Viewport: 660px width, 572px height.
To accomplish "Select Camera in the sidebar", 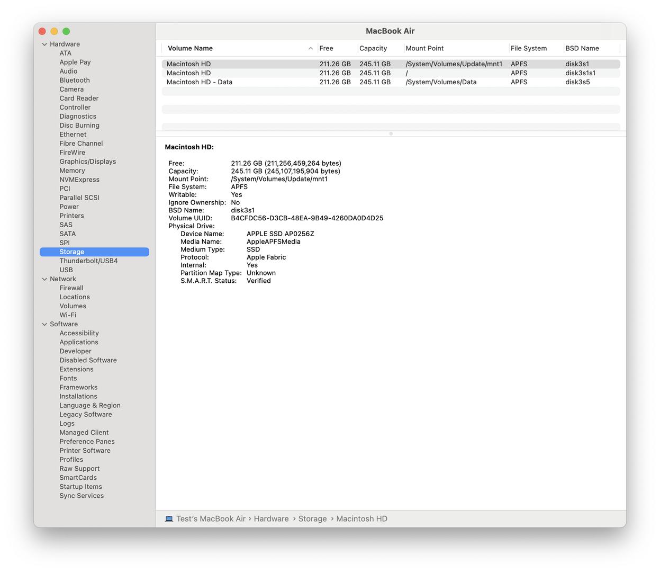I will click(71, 89).
